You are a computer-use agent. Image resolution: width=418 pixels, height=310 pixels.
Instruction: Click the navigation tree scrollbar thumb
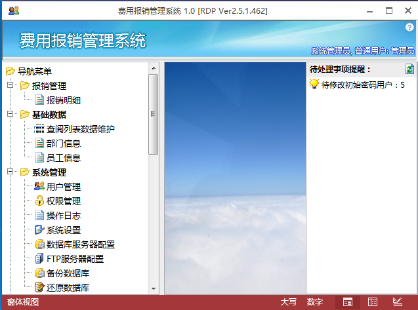154,114
